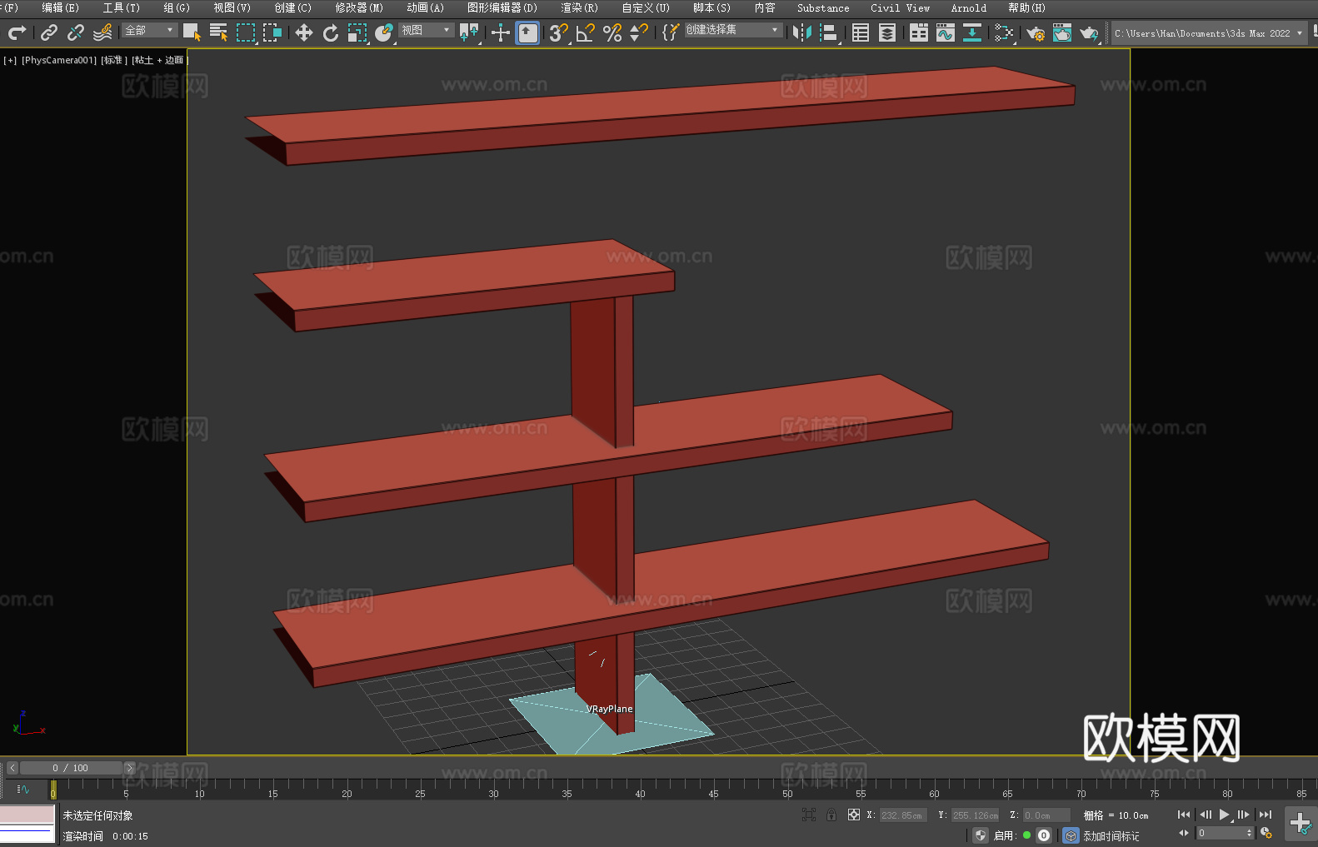Open the Substance menu
Viewport: 1318px width, 847px height.
click(823, 7)
